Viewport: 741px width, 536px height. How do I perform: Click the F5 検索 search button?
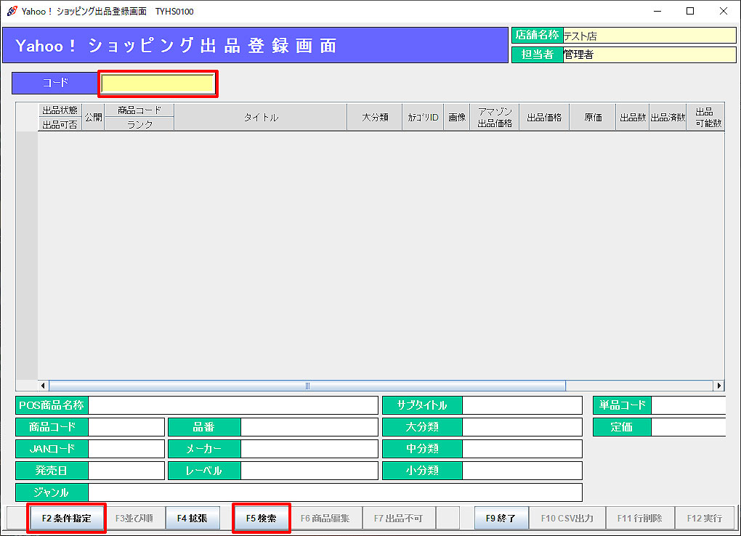click(261, 519)
